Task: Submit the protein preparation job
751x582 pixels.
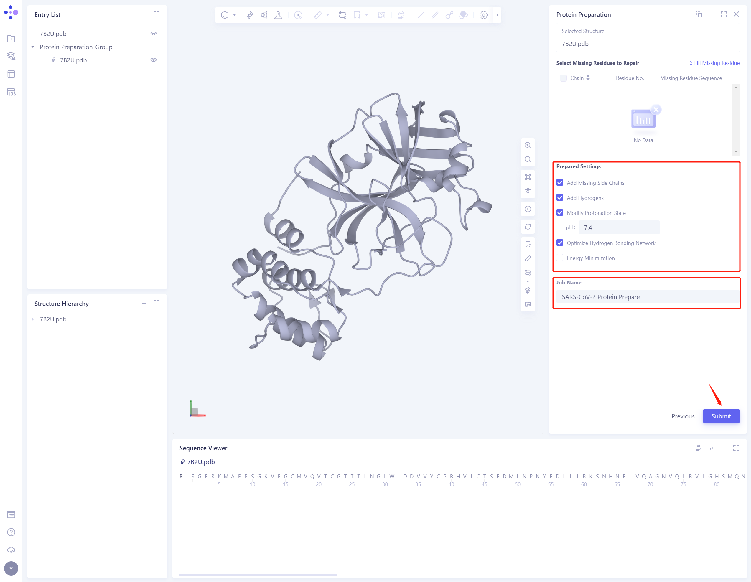Action: (x=721, y=416)
